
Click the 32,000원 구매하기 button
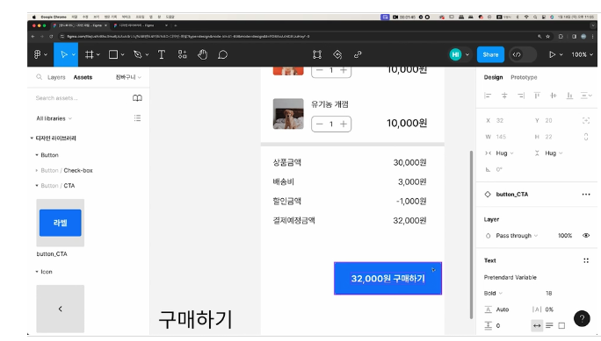click(x=387, y=278)
